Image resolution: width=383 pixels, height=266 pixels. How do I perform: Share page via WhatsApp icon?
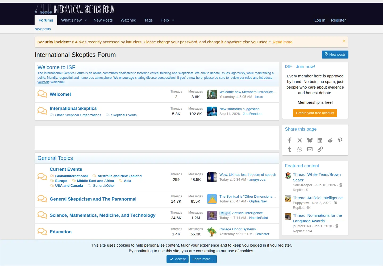300,149
